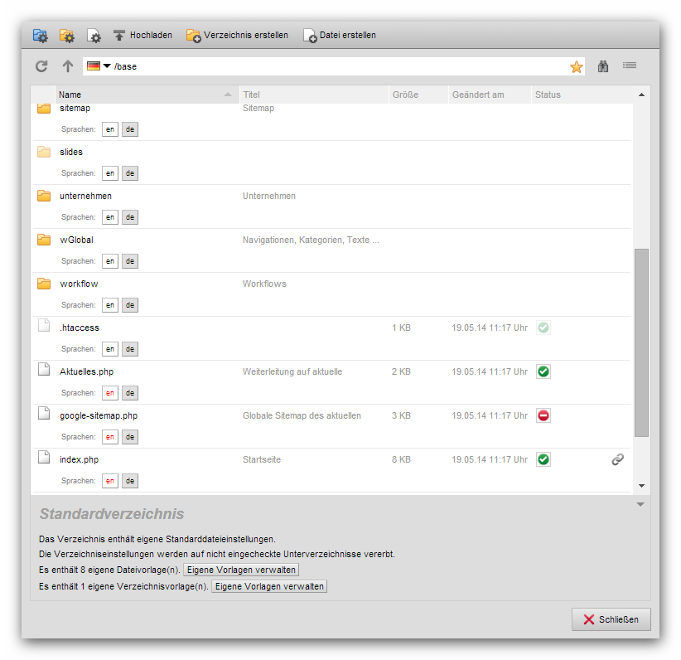681x660 pixels.
Task: Click google-sitemap.php file name
Action: [x=99, y=415]
